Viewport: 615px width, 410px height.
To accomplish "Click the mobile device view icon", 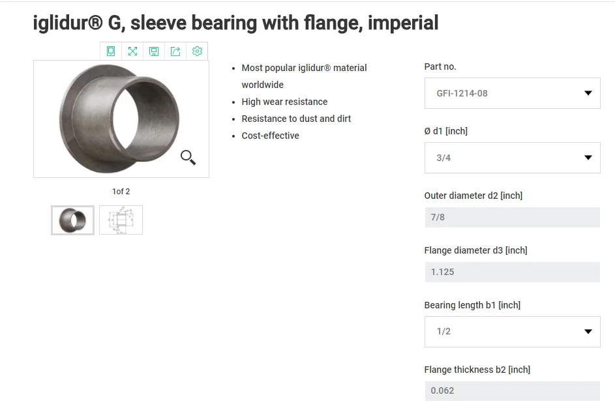I will [111, 51].
